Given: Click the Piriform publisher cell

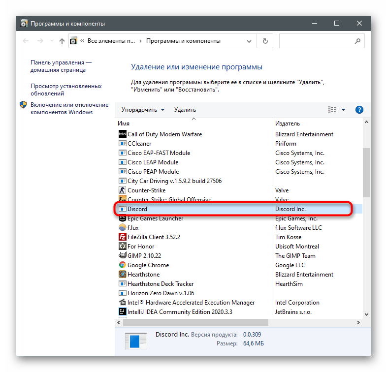Looking at the screenshot, I should coord(286,143).
